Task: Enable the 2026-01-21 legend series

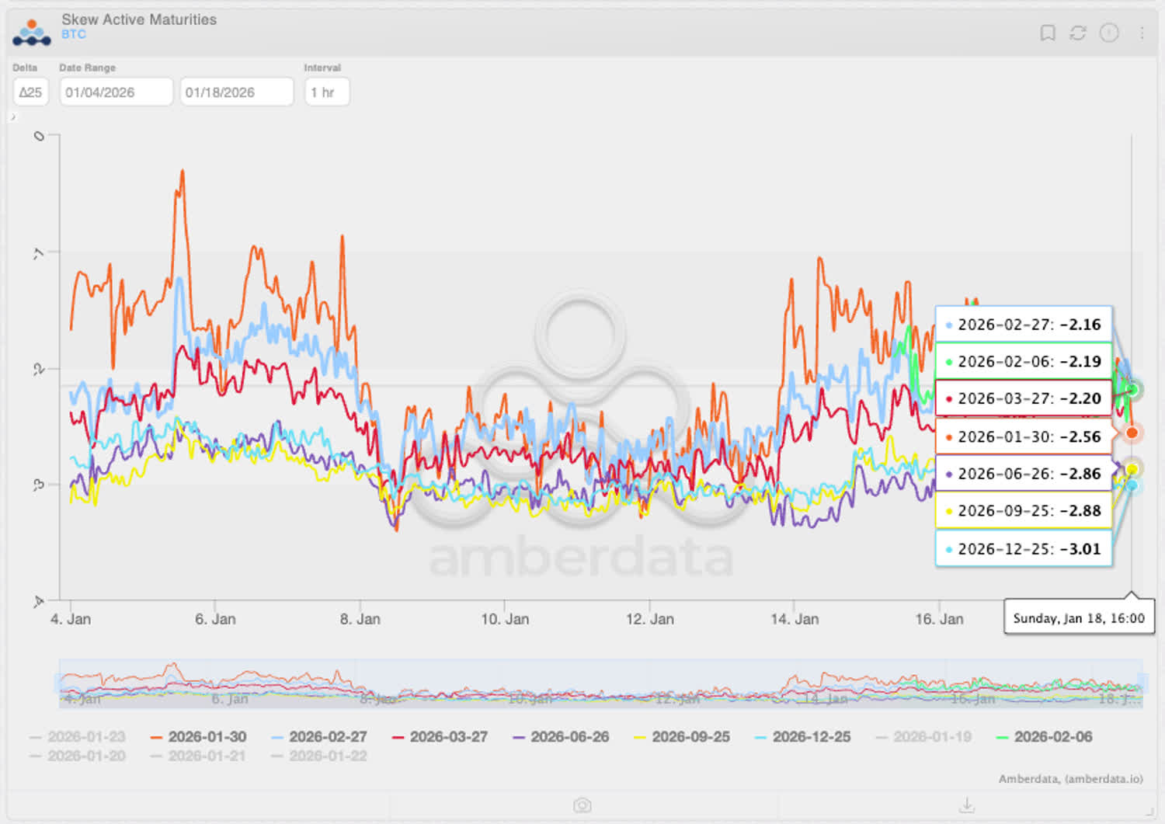Action: [198, 756]
